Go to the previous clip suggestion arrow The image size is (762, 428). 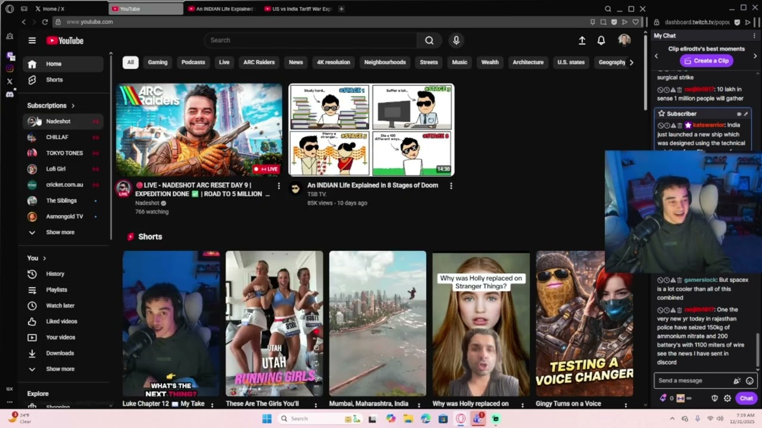tap(657, 56)
